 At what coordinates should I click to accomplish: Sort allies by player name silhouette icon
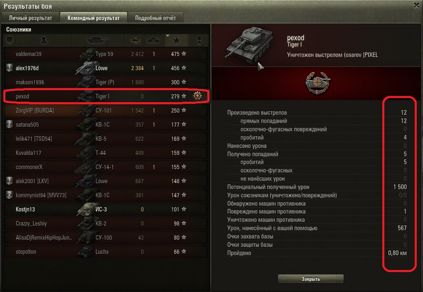44,41
